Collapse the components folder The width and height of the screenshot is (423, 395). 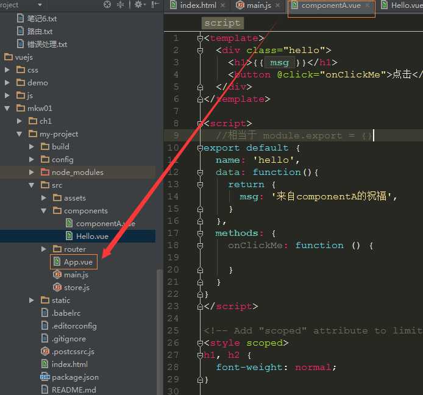pos(44,211)
